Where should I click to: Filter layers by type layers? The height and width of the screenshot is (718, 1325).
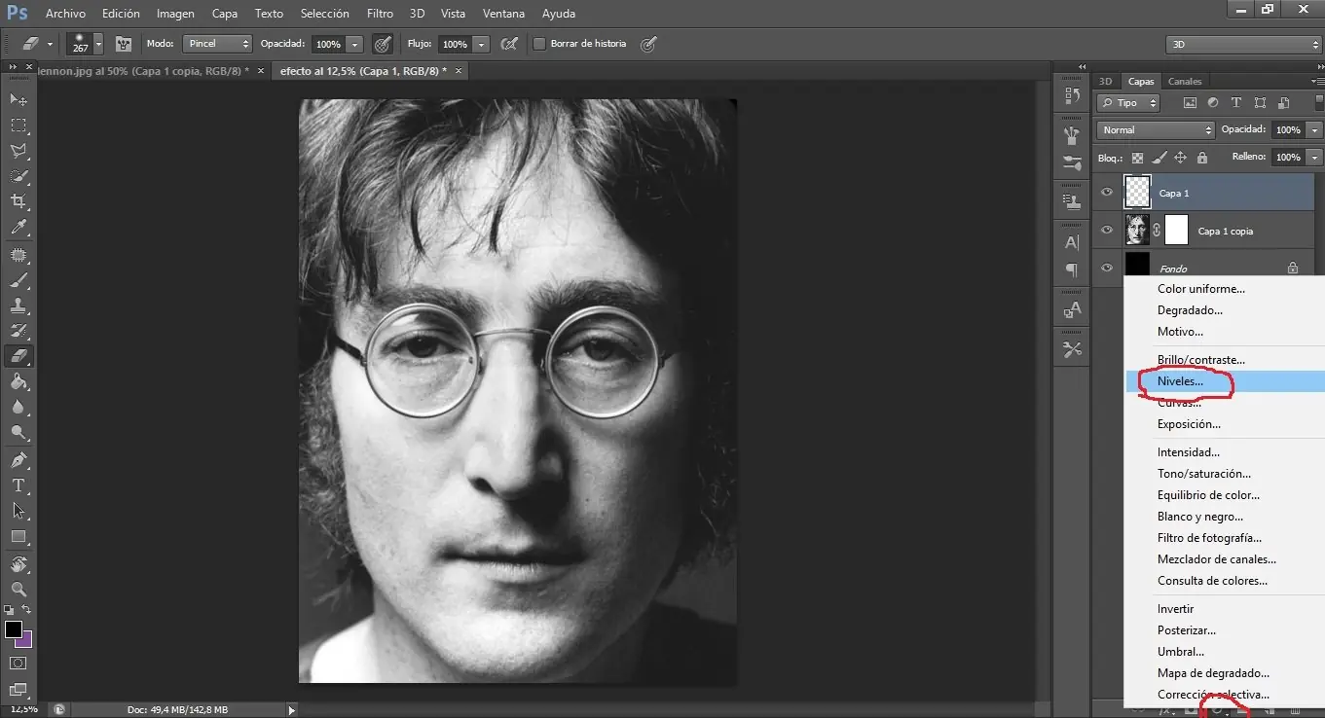point(1236,103)
